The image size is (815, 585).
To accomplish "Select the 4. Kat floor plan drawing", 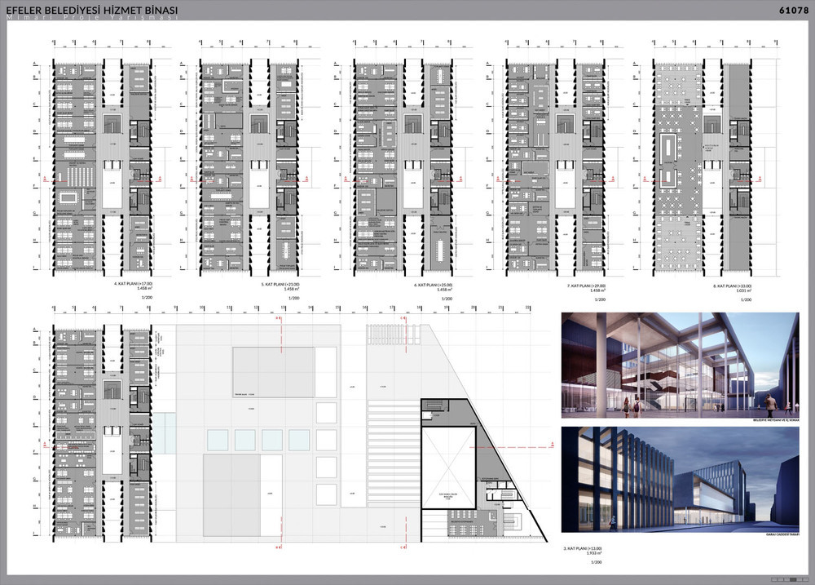I will [104, 167].
